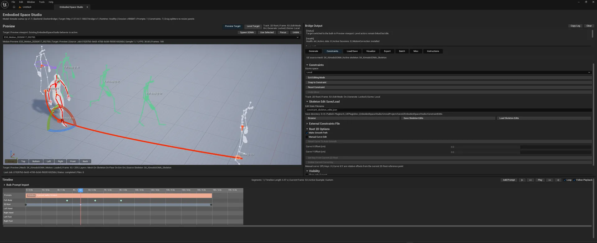Jump to first frame with |< button
The image size is (597, 243).
coord(522,180)
